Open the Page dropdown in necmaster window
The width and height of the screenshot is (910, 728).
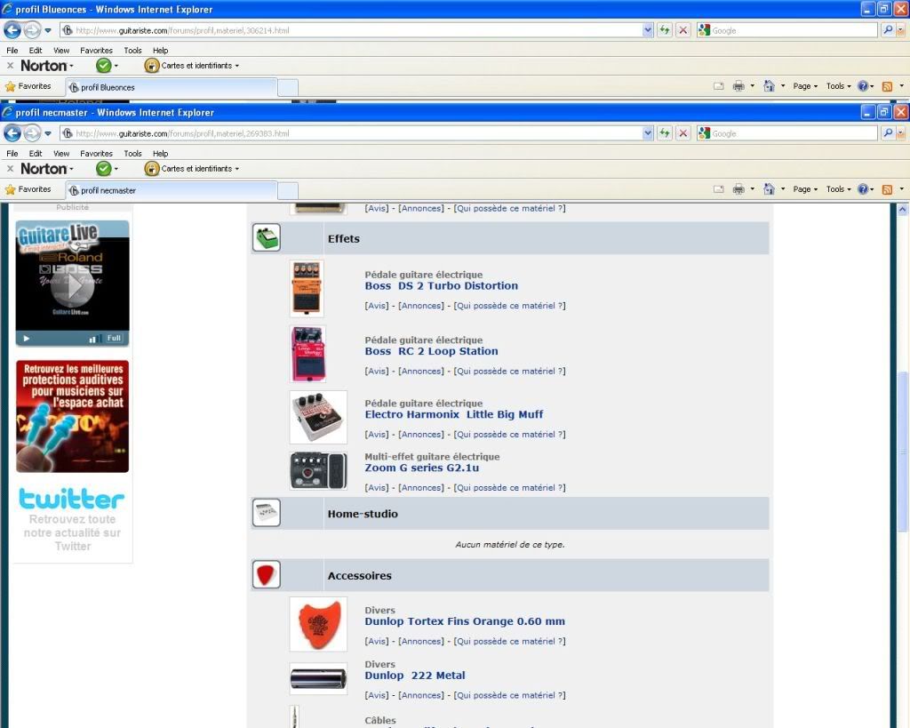805,189
